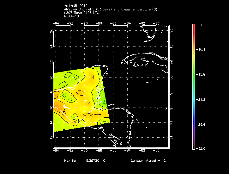Click the -15.8 color bar label
Image resolution: width=229 pixels, height=174 pixels.
201,75
